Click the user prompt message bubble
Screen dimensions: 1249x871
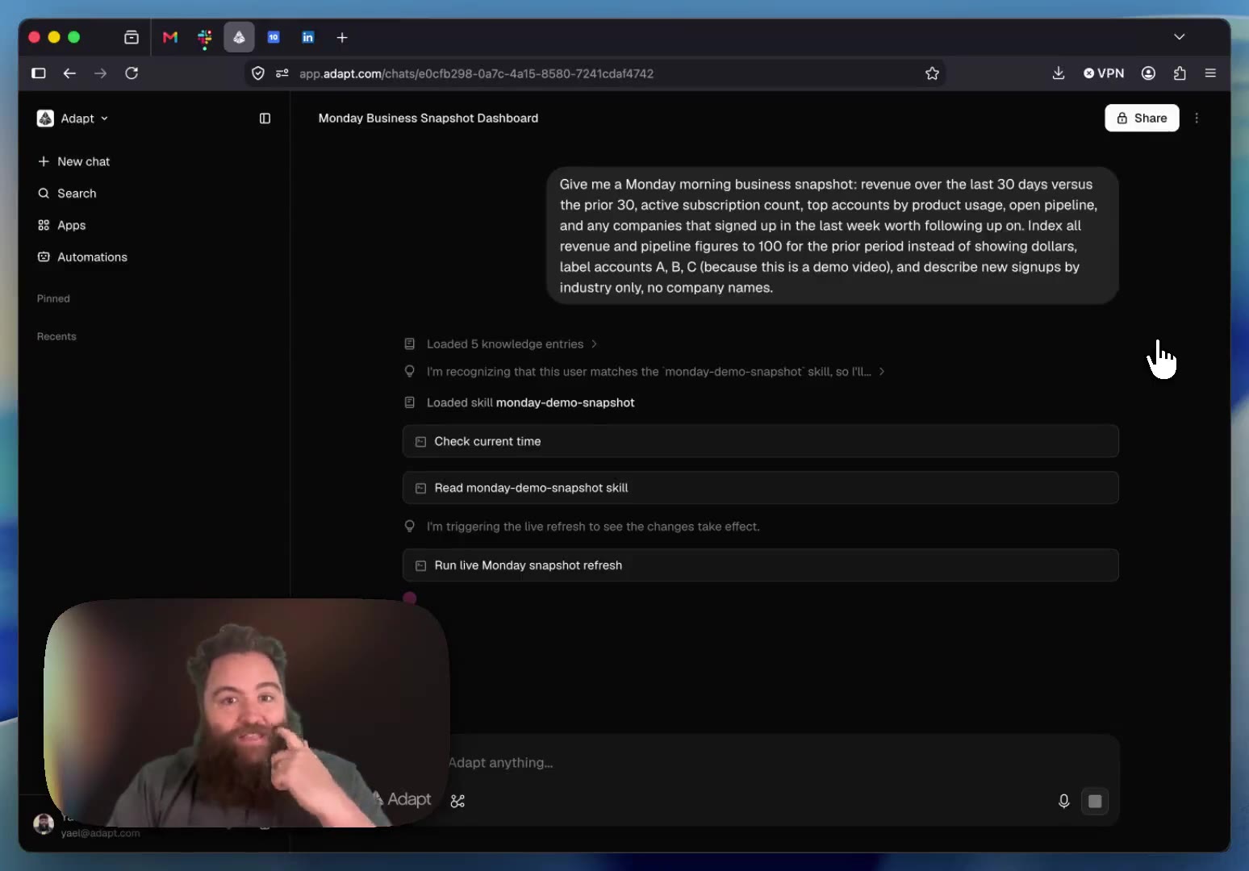833,235
